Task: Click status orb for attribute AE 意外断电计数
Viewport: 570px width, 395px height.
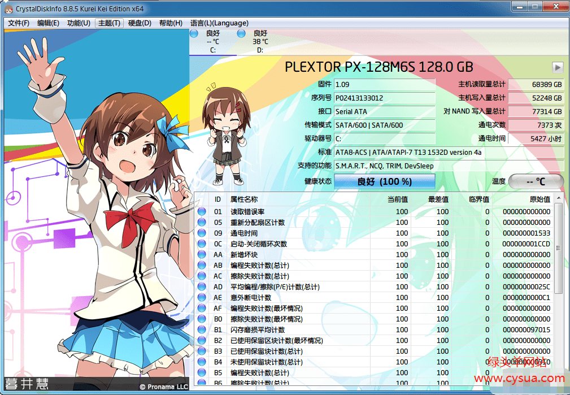Action: coord(202,297)
